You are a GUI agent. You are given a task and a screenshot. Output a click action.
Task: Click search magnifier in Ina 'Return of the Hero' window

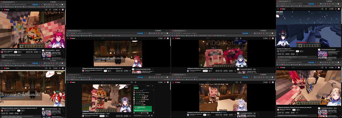(132, 82)
